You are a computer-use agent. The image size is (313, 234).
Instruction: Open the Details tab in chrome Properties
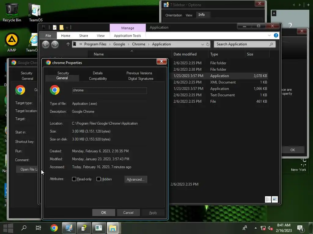(98, 73)
